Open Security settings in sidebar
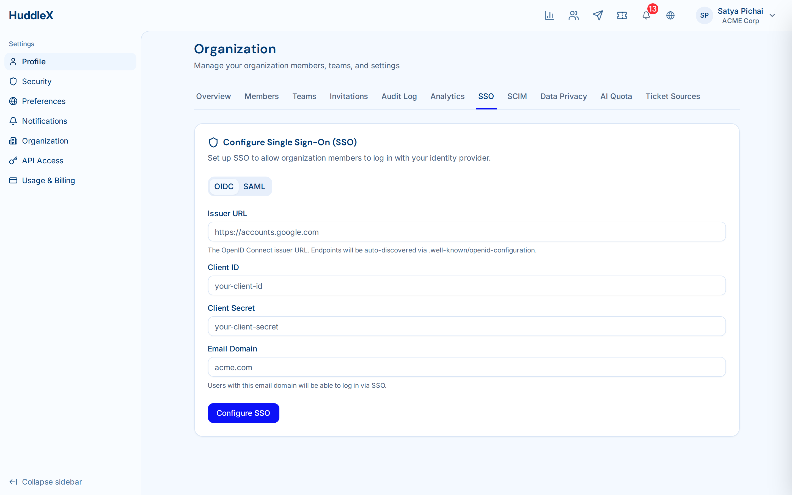Image resolution: width=792 pixels, height=495 pixels. point(70,81)
